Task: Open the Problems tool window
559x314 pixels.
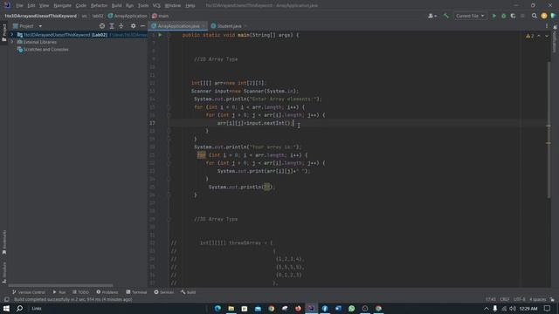Action: coord(107,292)
